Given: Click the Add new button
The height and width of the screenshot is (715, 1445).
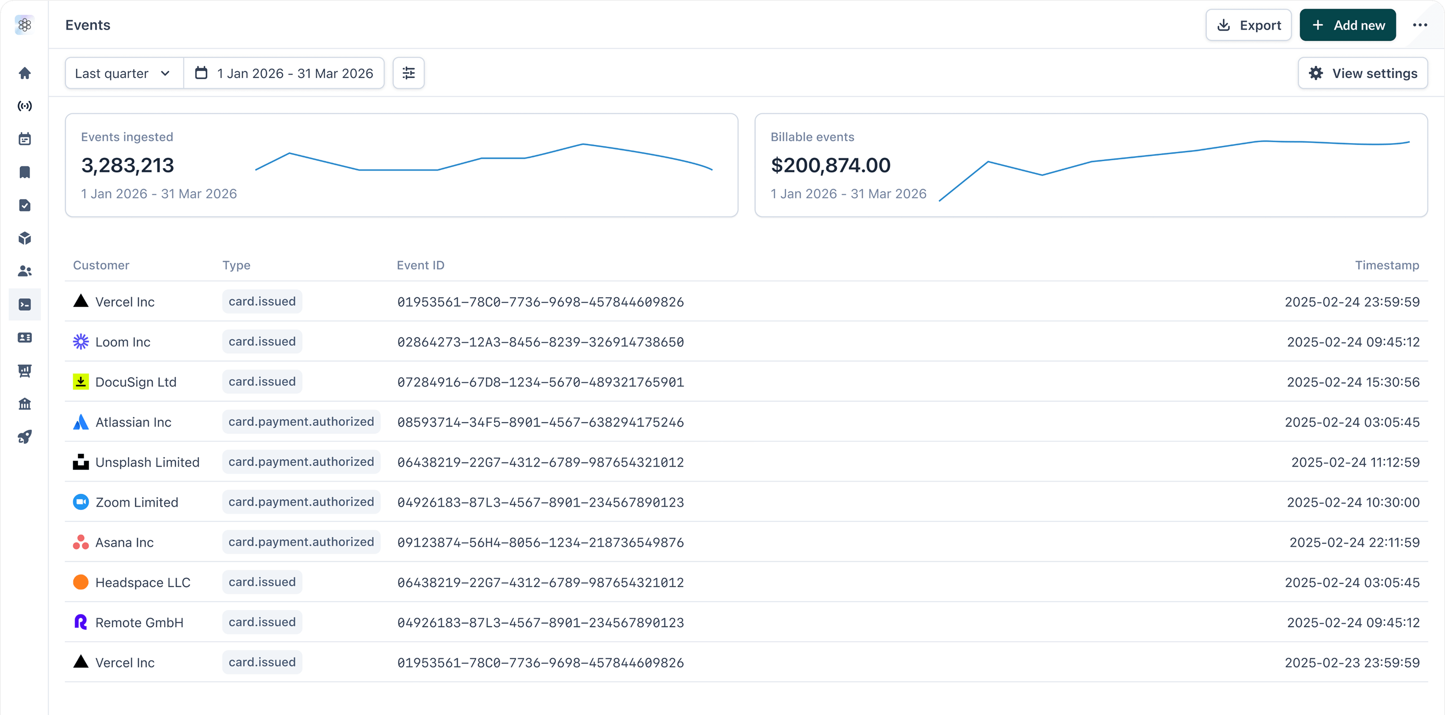Looking at the screenshot, I should point(1347,25).
